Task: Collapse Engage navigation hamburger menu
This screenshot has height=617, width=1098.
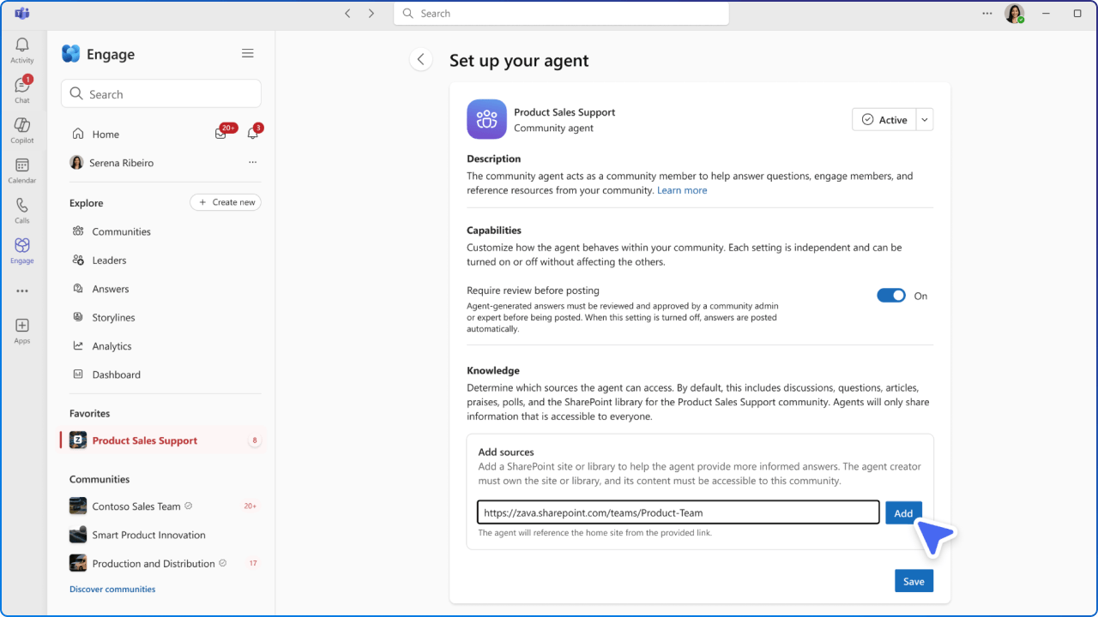Action: [248, 54]
